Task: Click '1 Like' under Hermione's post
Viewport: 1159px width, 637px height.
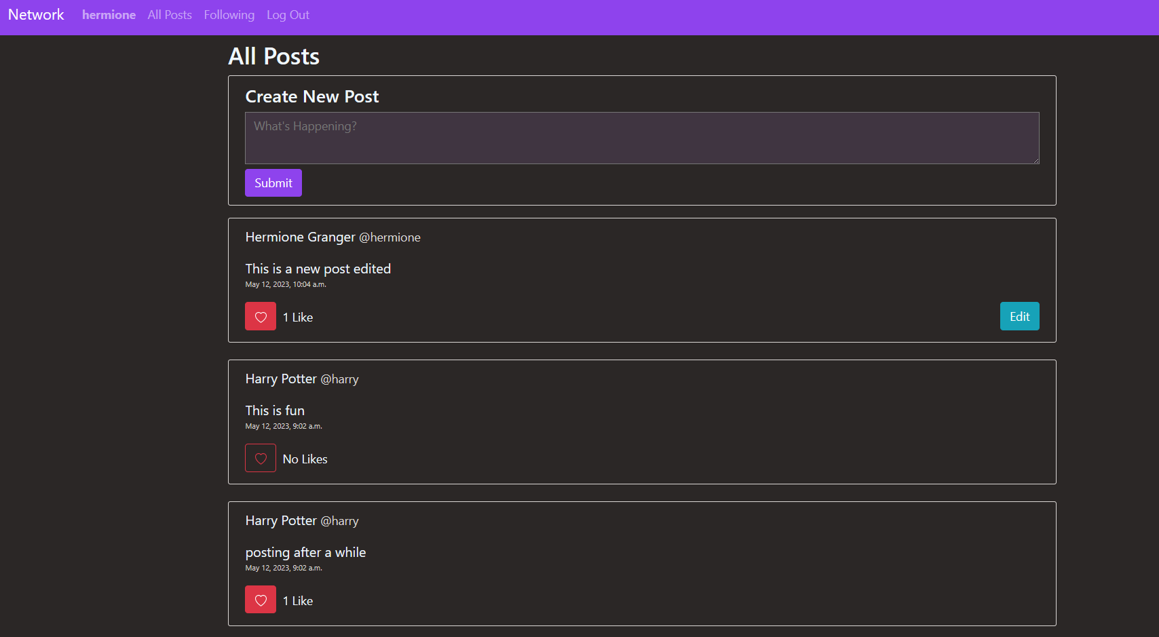Action: (297, 317)
